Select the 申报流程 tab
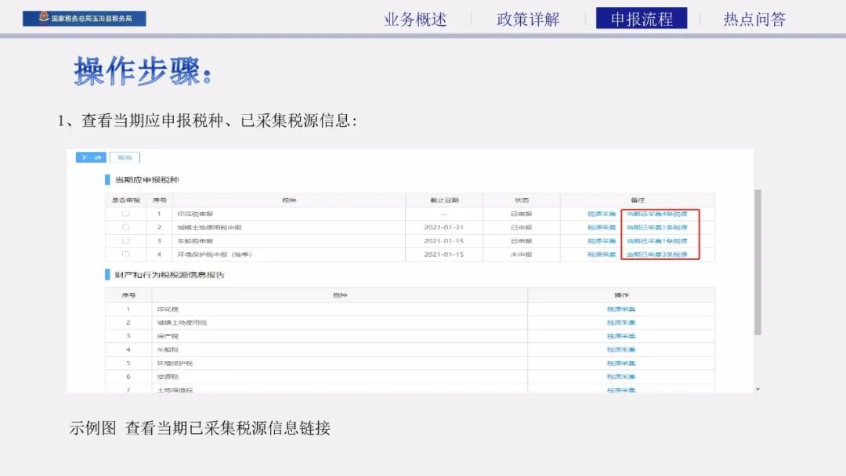 click(x=642, y=18)
